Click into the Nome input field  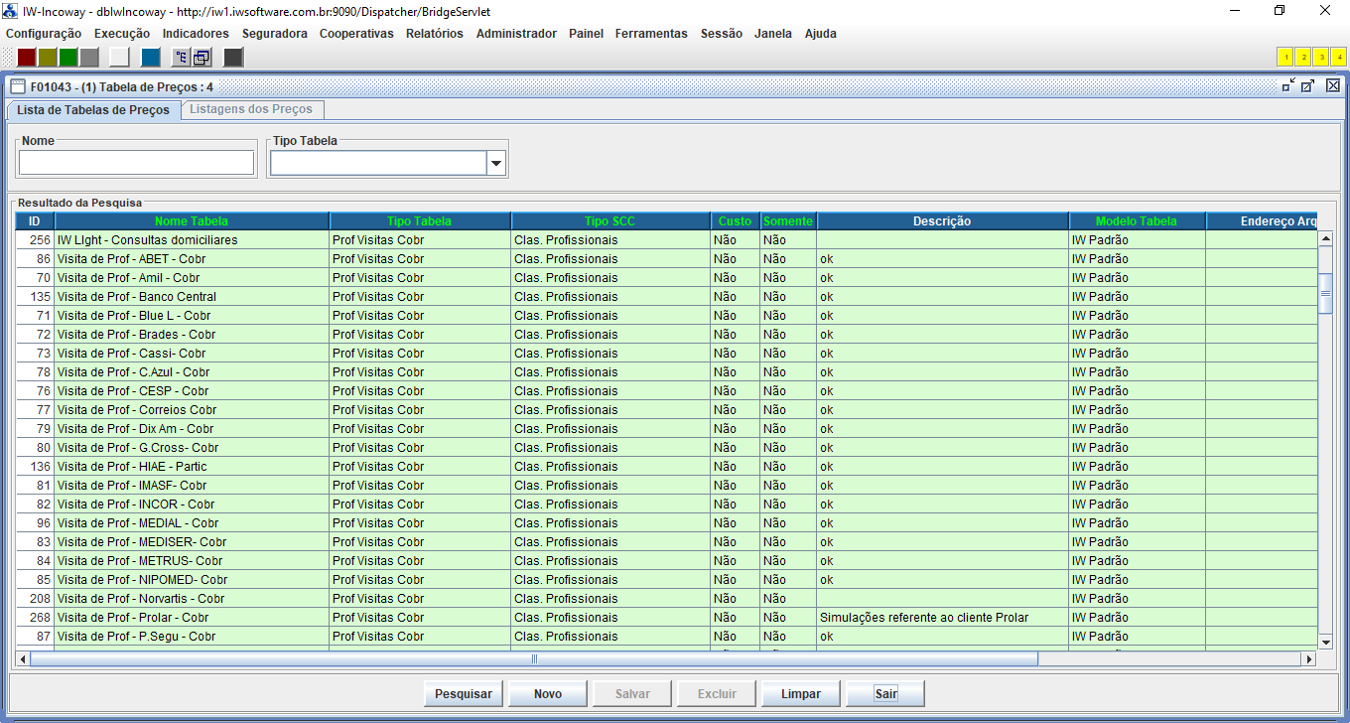pos(137,163)
